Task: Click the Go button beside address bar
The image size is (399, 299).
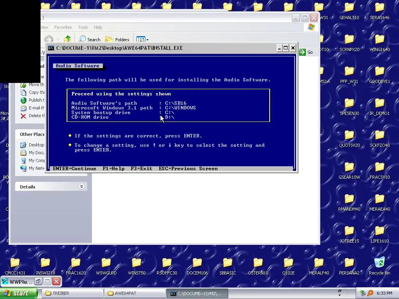Action: 306,52
